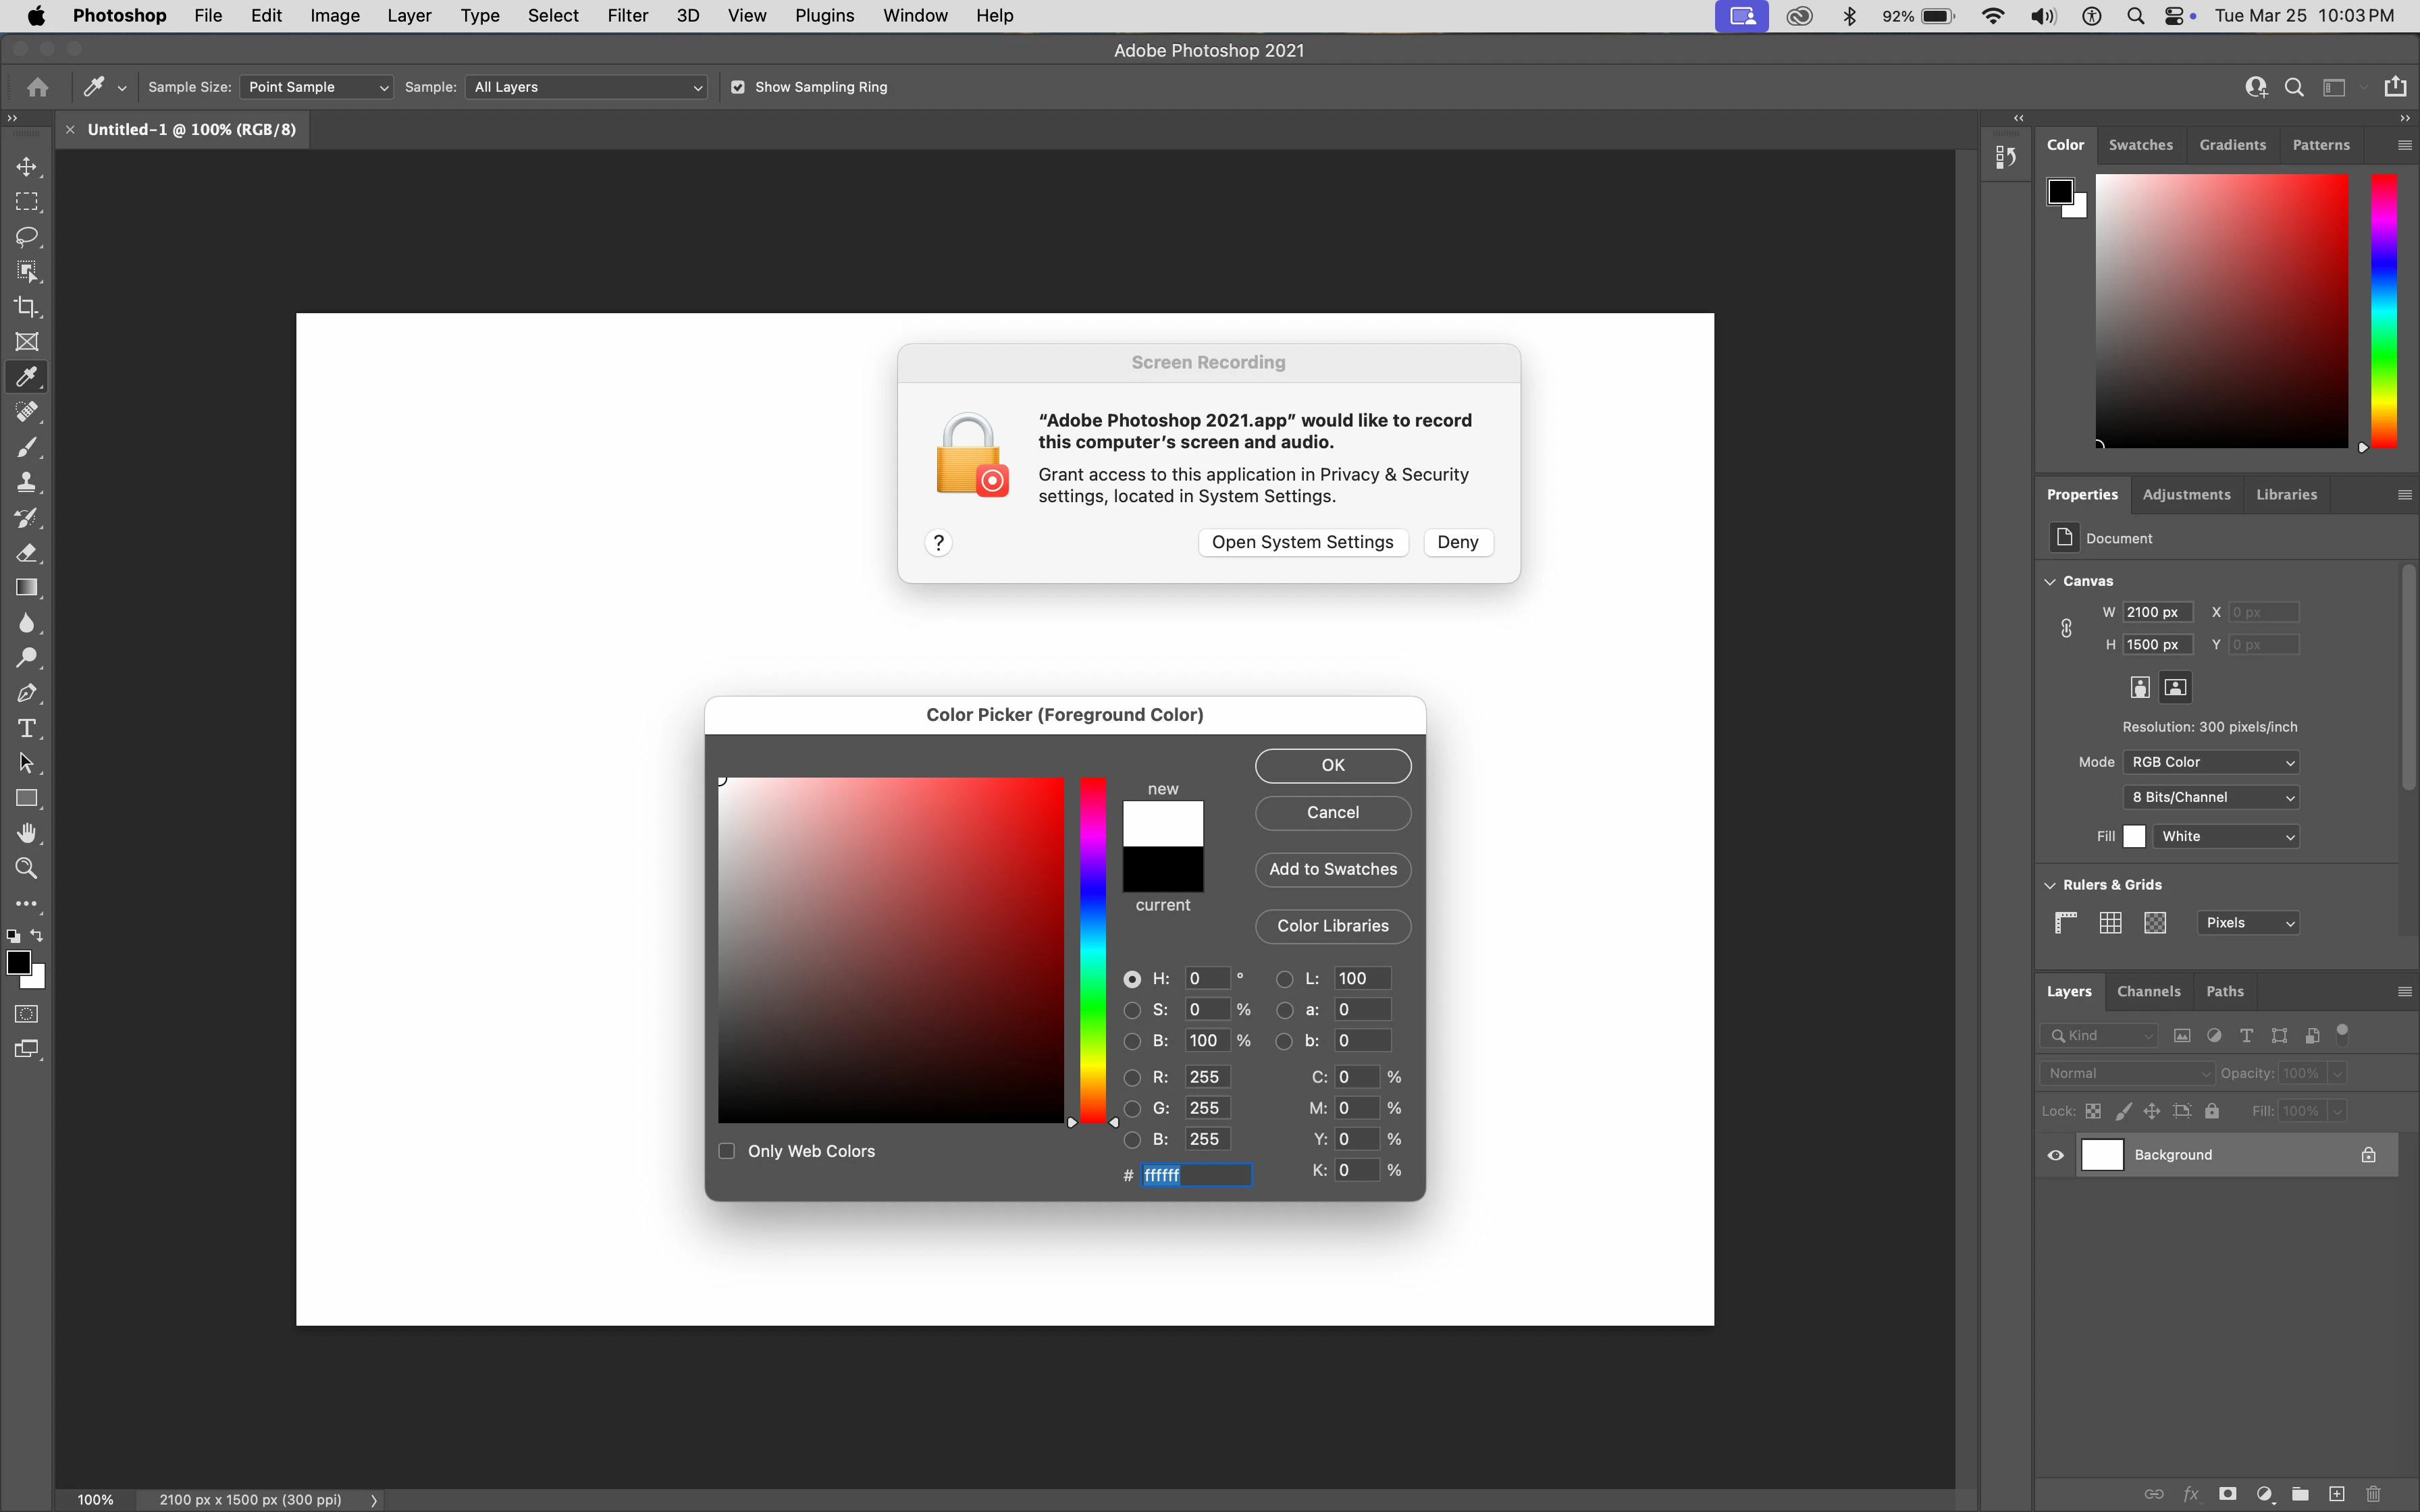Select the Zoom tool in toolbar

click(x=27, y=868)
